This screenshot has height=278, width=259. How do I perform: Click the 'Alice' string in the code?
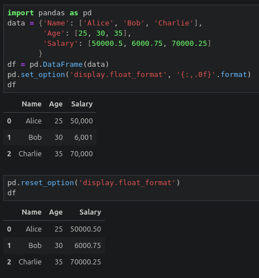point(98,23)
